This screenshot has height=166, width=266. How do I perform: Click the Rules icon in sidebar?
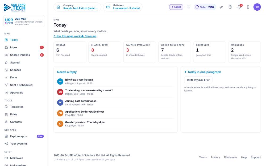point(6,114)
